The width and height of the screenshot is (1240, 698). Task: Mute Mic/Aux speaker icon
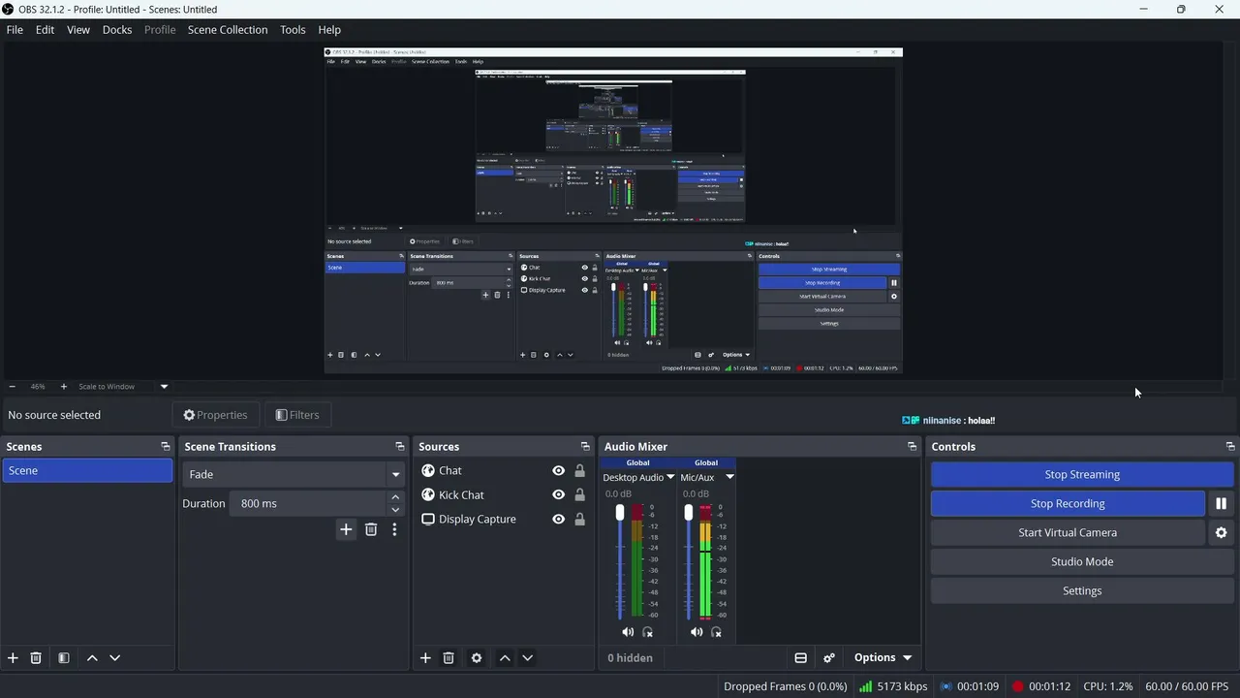(697, 632)
